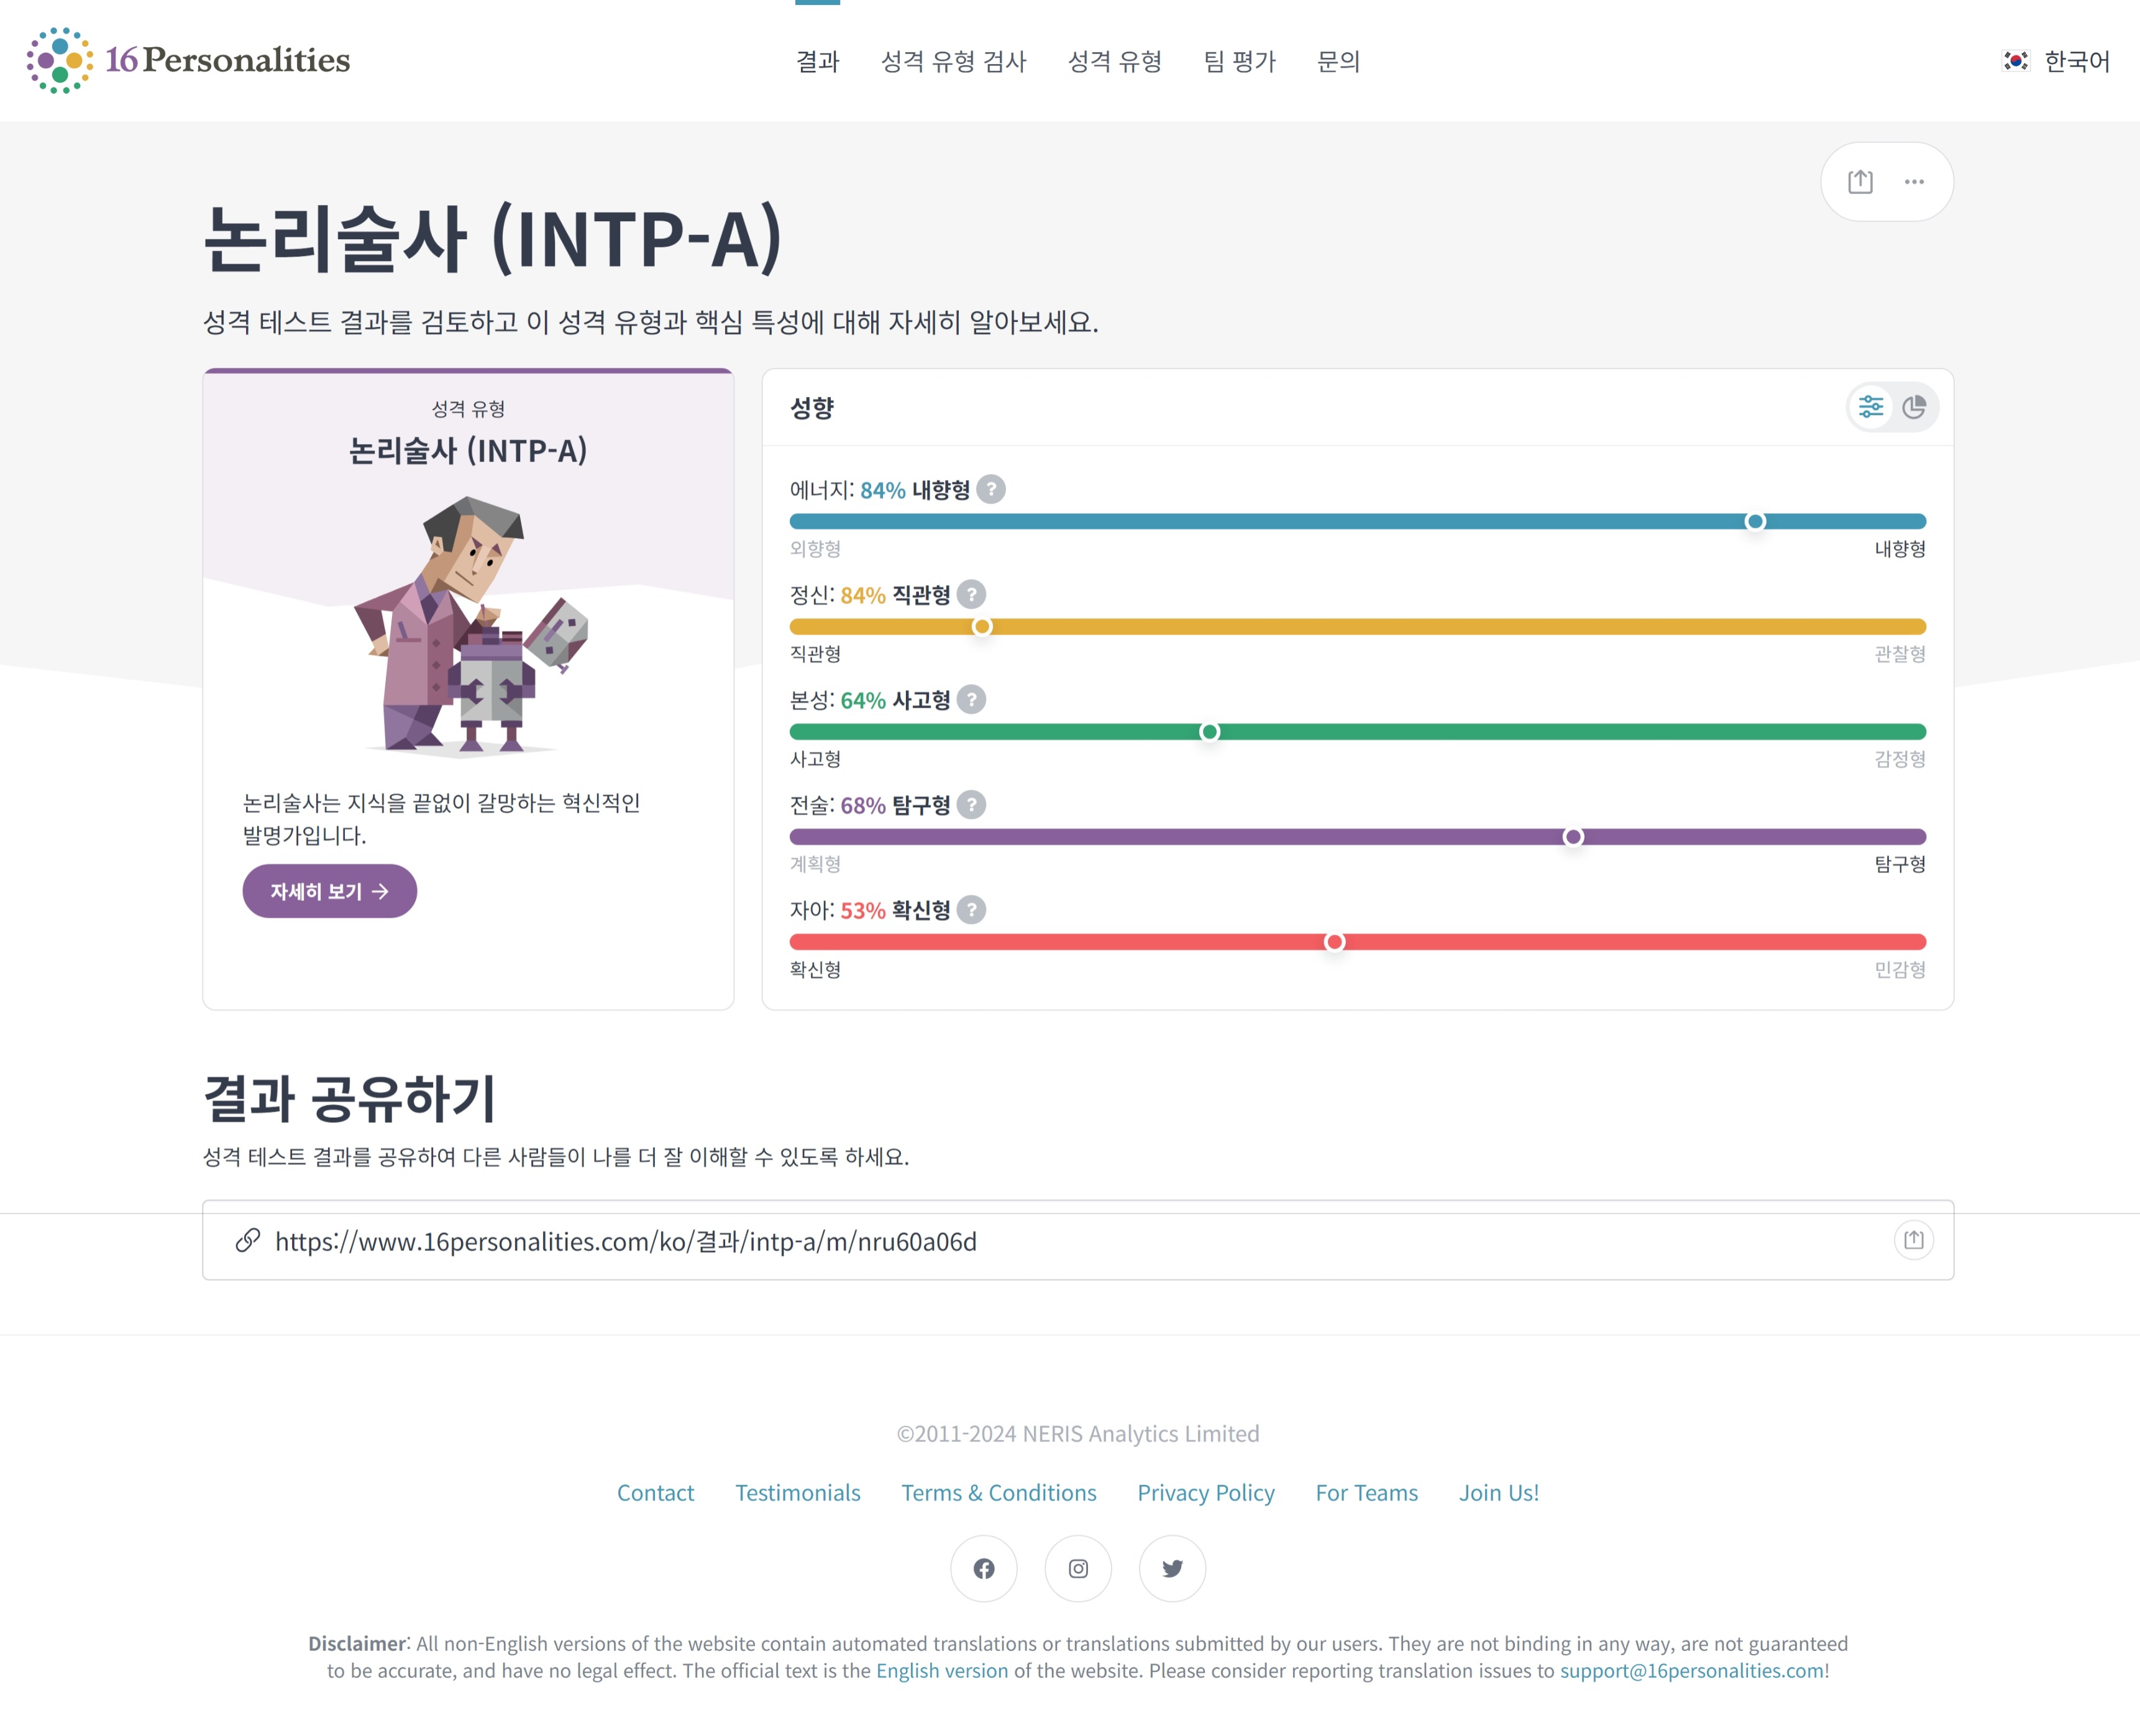Open the Instagram social link
The height and width of the screenshot is (1736, 2140).
point(1078,1569)
